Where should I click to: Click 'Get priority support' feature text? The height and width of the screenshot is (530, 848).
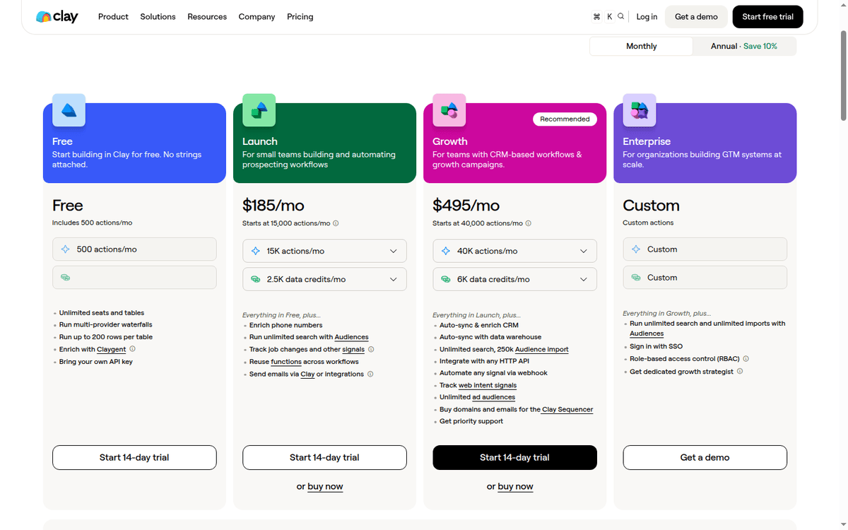pos(471,421)
